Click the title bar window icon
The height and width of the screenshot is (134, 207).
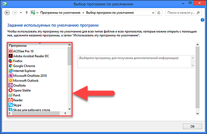click(5, 4)
